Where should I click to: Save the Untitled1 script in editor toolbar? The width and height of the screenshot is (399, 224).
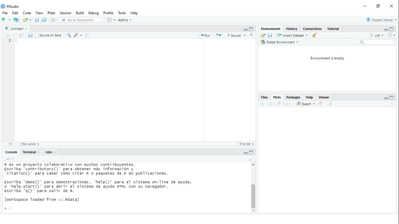click(x=30, y=35)
